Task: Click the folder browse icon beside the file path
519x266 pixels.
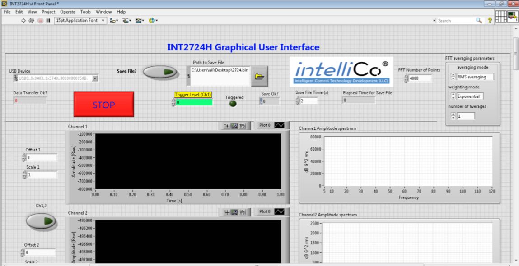Action: [x=259, y=77]
